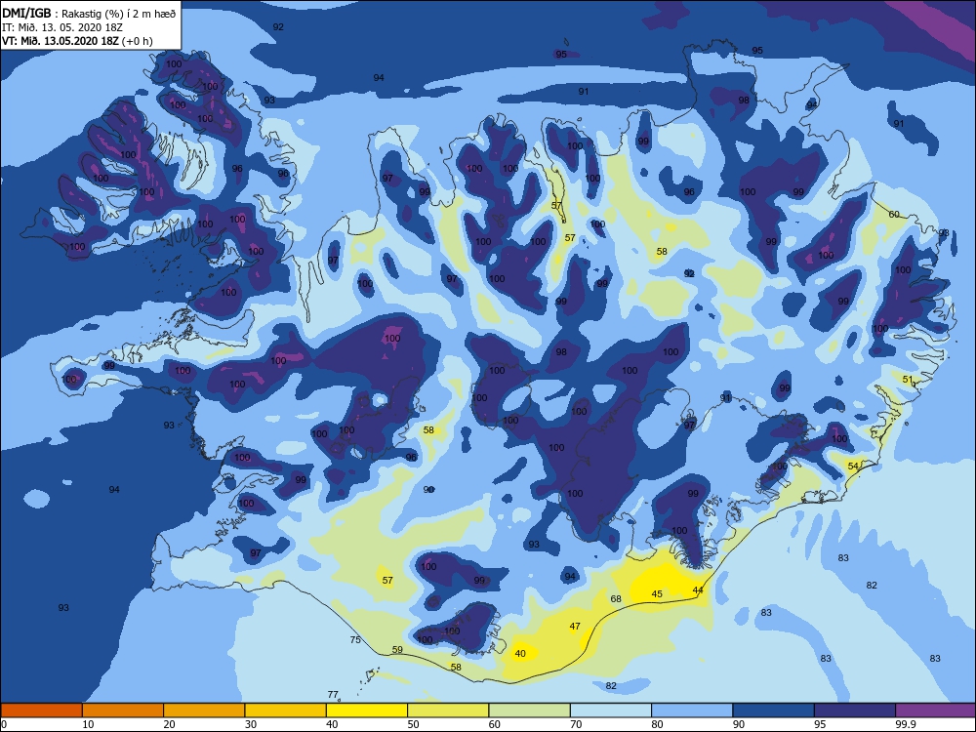Click the humidity value 44 on the map
The width and height of the screenshot is (976, 732).
(698, 590)
